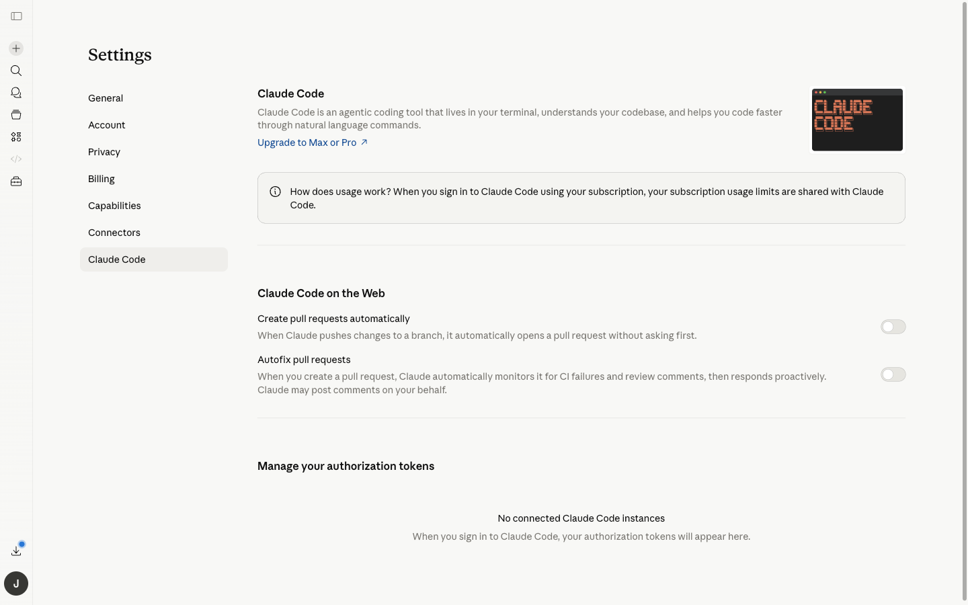Start a new chat with the plus icon
Viewport: 968px width, 605px height.
[15, 48]
